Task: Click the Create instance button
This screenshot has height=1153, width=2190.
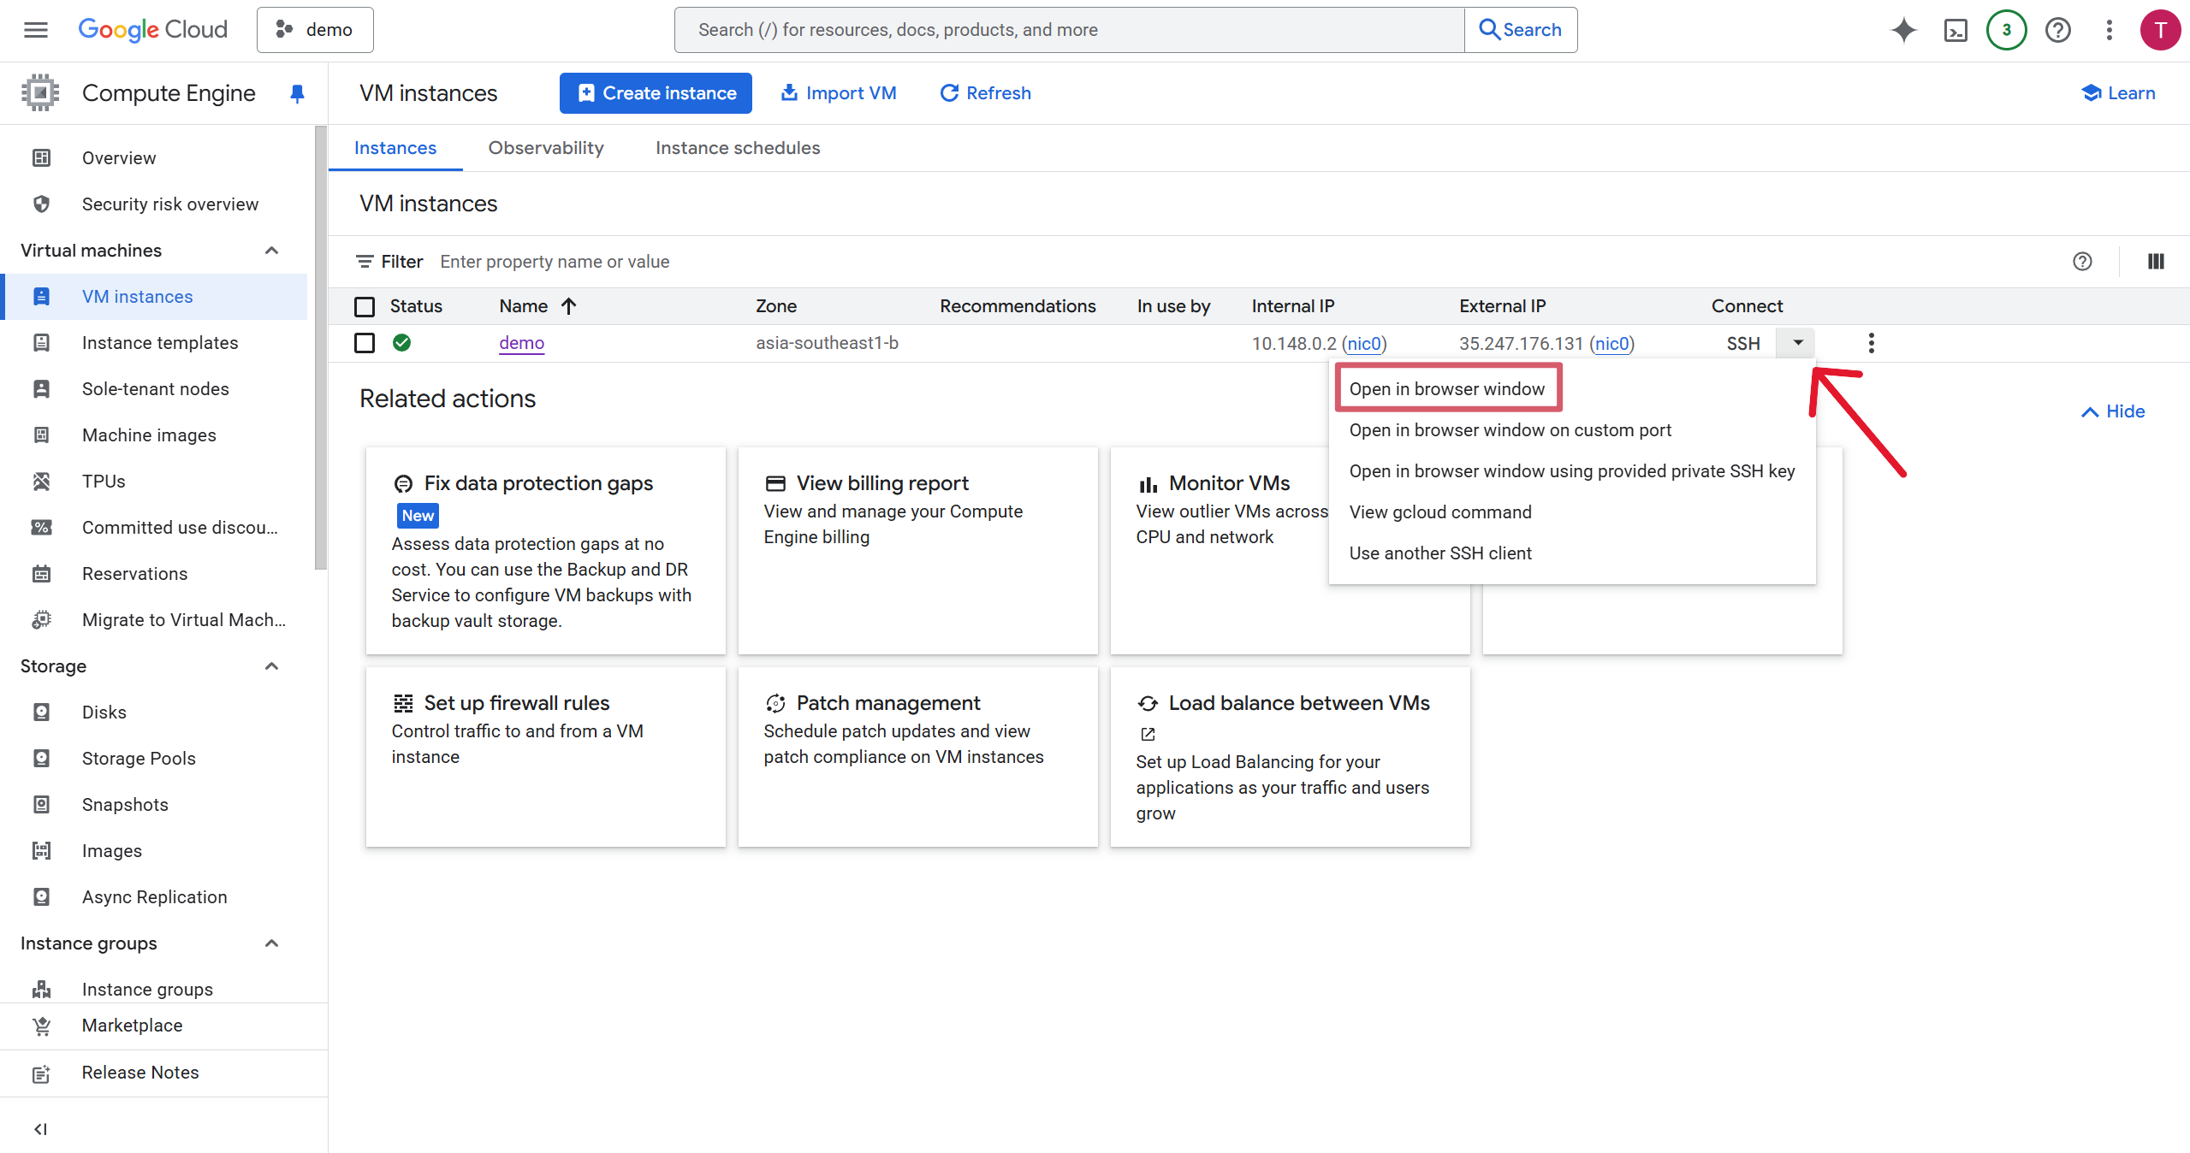Action: coord(656,93)
